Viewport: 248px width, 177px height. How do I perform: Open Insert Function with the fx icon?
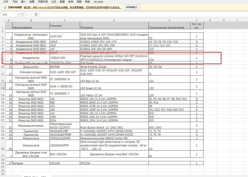point(36,15)
